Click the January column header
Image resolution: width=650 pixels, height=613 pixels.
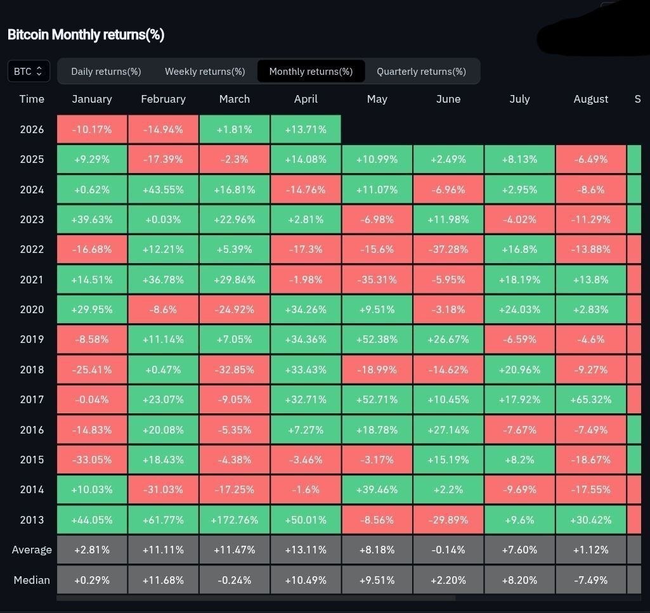point(92,99)
